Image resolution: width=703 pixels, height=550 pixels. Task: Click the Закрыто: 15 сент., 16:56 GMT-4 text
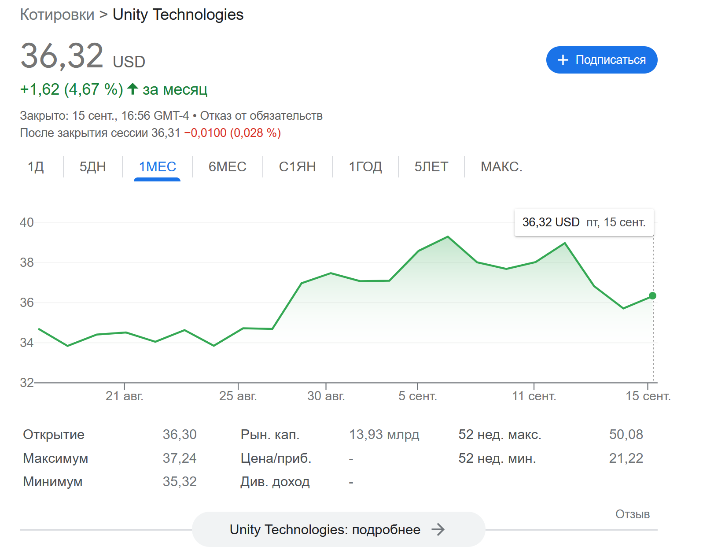pos(104,116)
